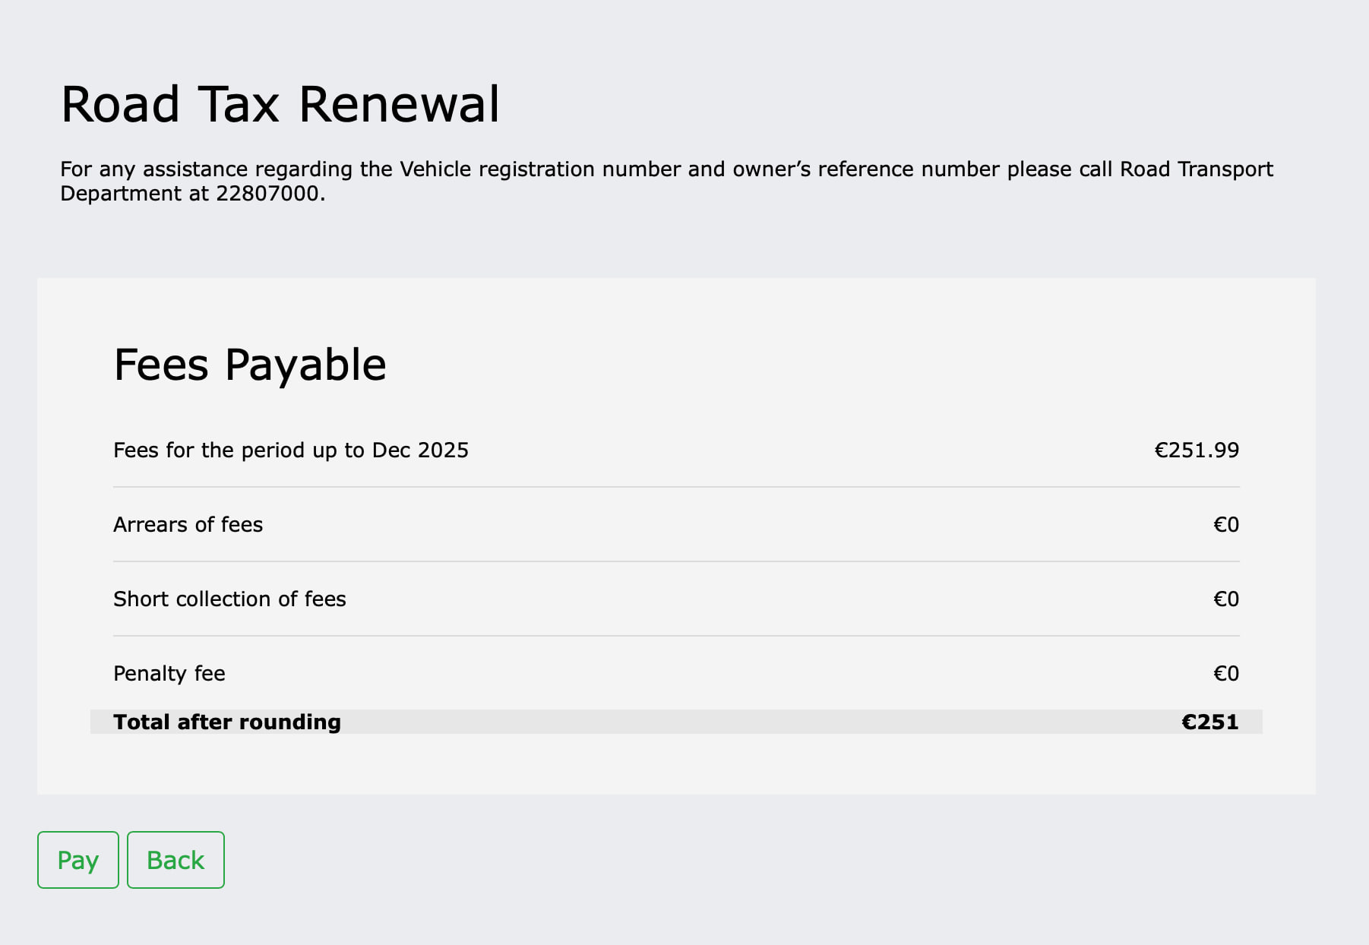Select the €251 total amount
Viewport: 1369px width, 945px height.
1209,722
